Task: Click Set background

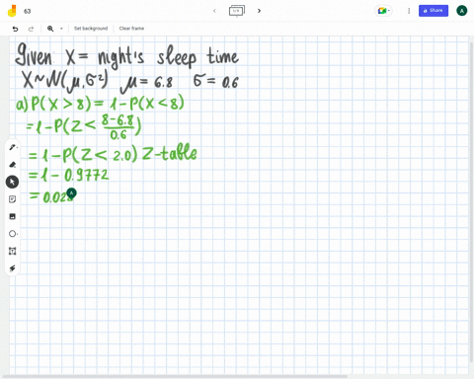Action: coord(91,29)
